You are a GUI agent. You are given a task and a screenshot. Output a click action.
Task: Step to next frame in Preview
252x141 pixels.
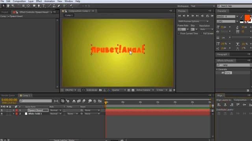(193, 16)
